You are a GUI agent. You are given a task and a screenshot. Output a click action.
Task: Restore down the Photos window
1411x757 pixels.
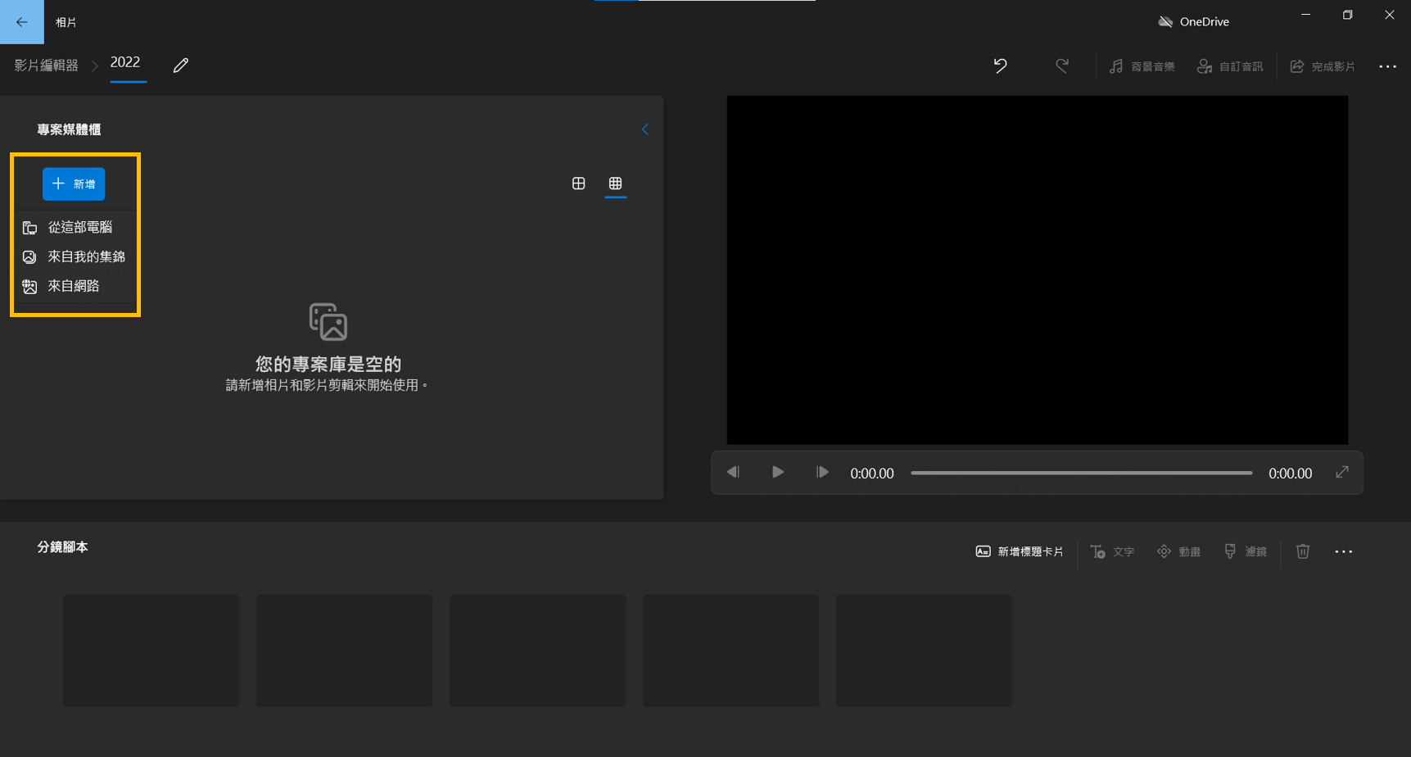(x=1348, y=15)
